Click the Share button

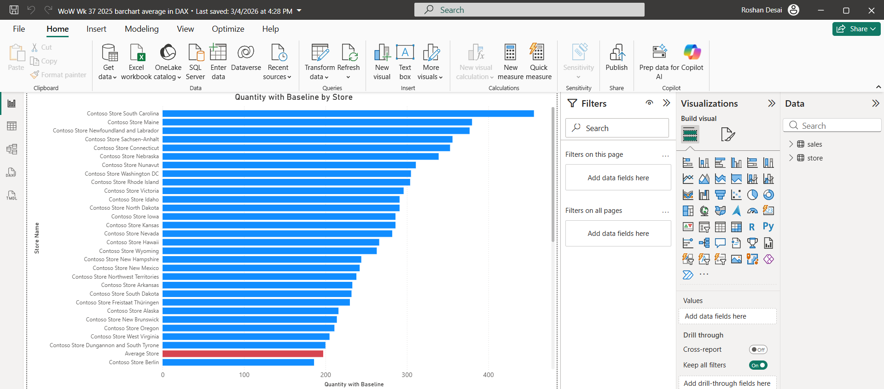(856, 29)
